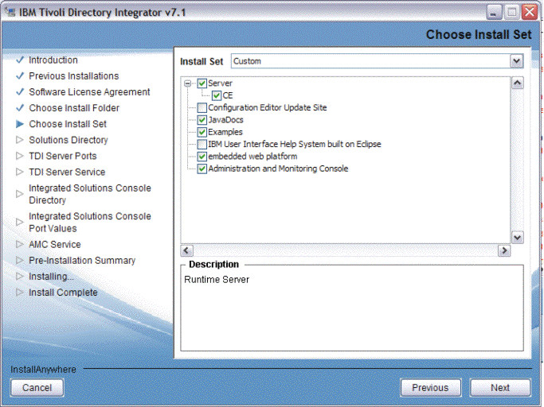Select the embedded web platform label
Screen dimensions: 544x407
click(x=253, y=157)
